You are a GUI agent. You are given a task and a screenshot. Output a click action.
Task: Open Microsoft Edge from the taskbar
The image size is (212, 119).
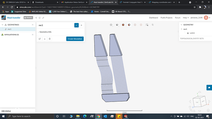pos(85,116)
